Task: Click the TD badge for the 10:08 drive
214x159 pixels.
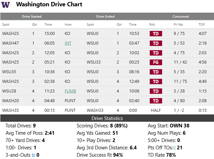Action: [x=156, y=91]
